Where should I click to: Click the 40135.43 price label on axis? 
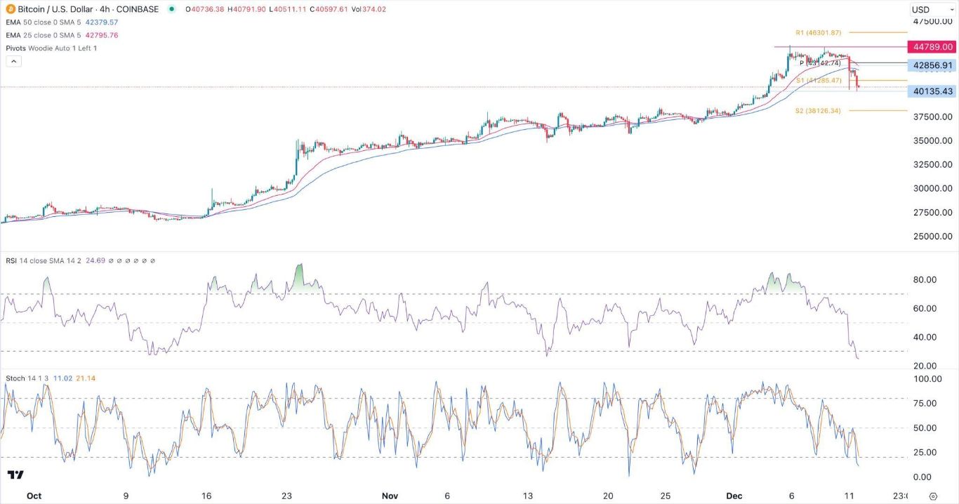coord(931,91)
